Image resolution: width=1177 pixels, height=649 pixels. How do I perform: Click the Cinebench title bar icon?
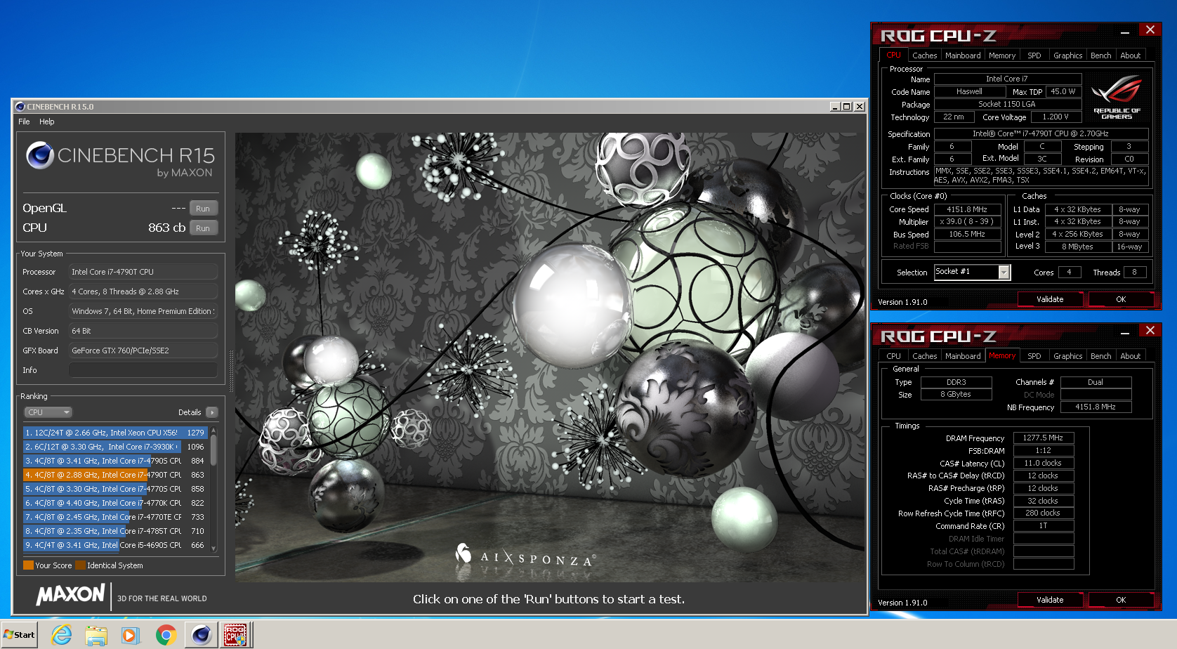20,107
